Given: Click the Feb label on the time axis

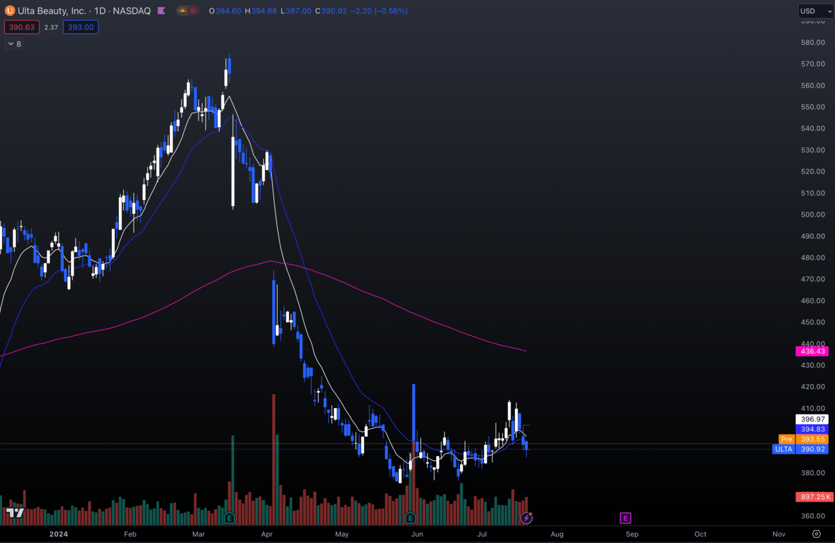Looking at the screenshot, I should point(130,534).
